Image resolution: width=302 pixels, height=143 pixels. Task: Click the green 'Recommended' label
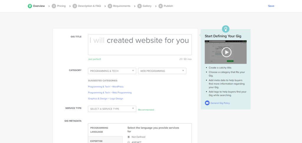coord(146,110)
